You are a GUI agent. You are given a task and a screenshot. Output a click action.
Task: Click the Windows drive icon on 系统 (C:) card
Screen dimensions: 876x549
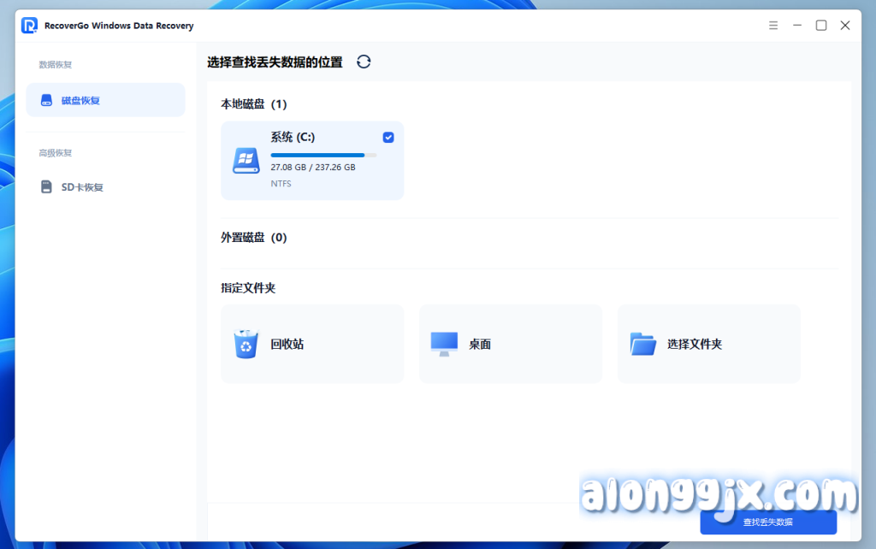246,160
